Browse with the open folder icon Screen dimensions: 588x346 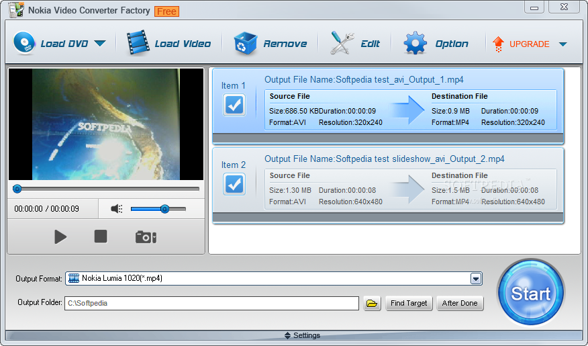point(372,303)
